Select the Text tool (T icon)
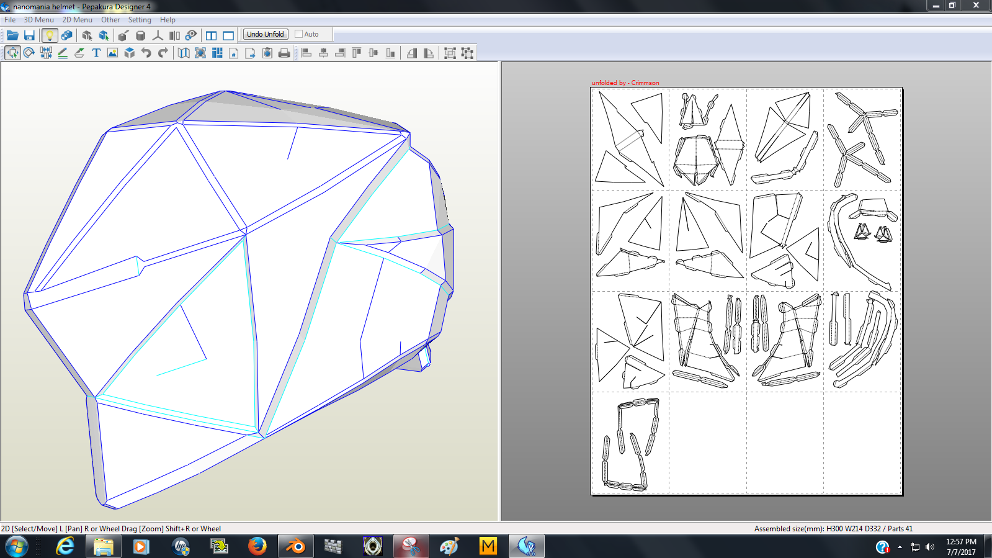The height and width of the screenshot is (558, 992). click(96, 53)
